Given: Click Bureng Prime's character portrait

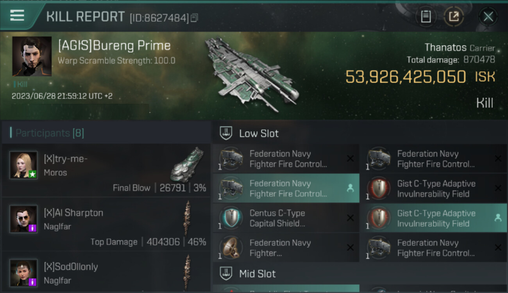Looking at the screenshot, I should [x=32, y=56].
